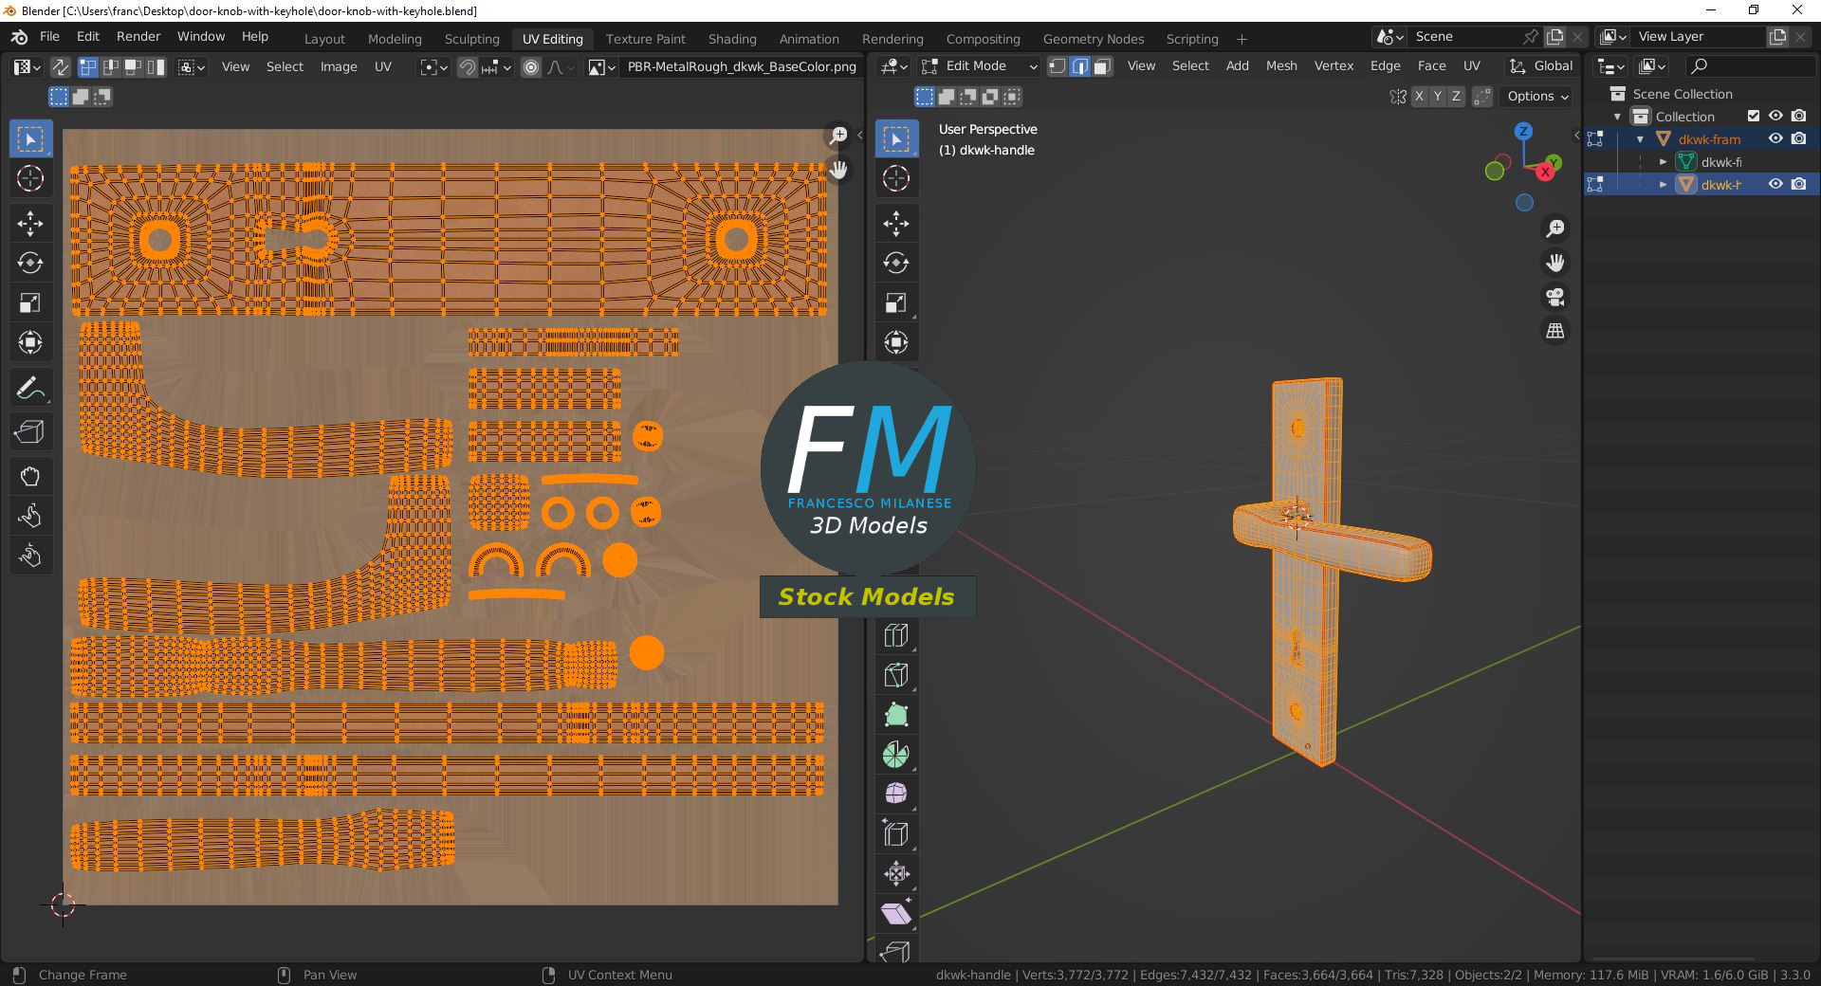Click the view layer browse button
This screenshot has width=1821, height=986.
[1613, 37]
